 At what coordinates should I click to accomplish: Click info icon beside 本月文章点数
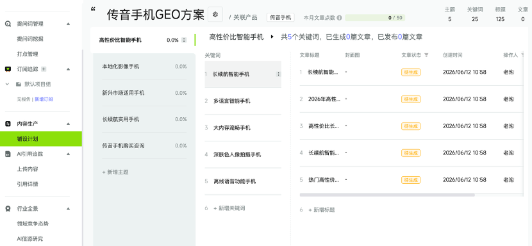339,18
